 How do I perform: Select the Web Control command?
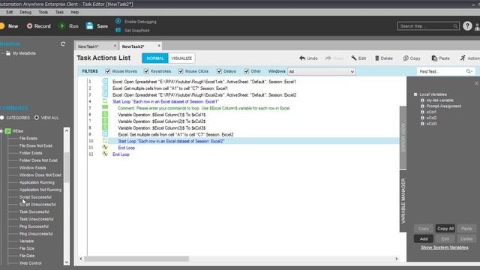point(30,263)
